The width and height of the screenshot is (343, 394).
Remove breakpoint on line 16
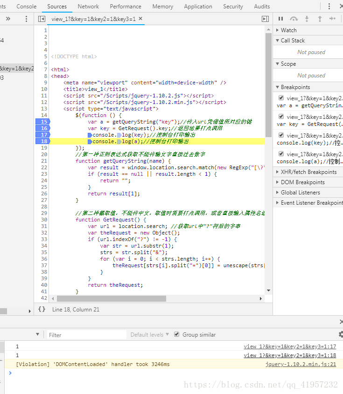pos(43,128)
